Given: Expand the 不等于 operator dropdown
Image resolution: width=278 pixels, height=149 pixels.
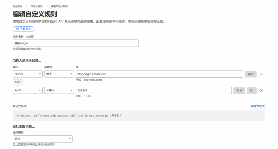Looking at the screenshot, I should 59,90.
